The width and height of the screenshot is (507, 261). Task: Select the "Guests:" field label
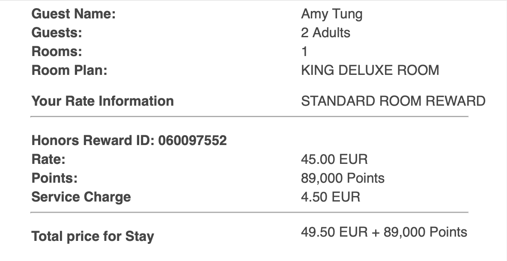click(x=57, y=33)
